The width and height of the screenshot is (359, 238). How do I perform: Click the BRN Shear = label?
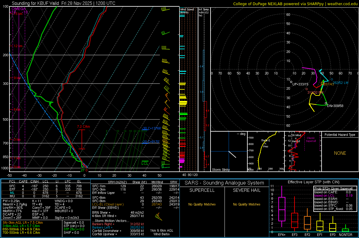pos(101,212)
